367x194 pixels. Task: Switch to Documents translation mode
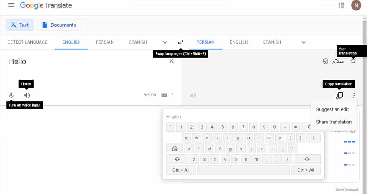click(59, 25)
